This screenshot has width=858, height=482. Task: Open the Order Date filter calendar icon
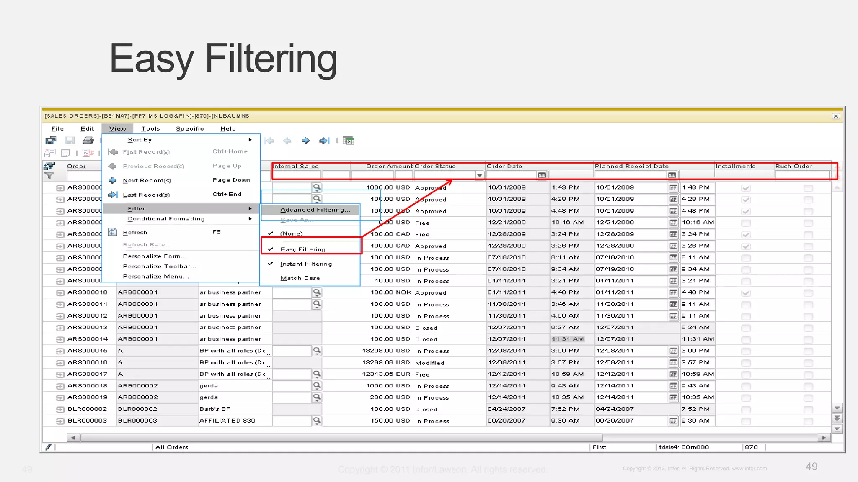[542, 175]
